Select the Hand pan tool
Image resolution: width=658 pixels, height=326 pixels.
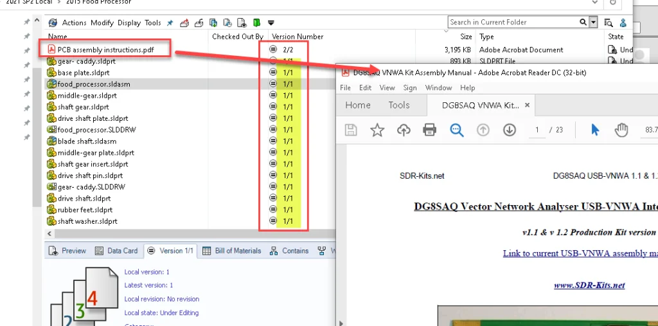coord(621,131)
